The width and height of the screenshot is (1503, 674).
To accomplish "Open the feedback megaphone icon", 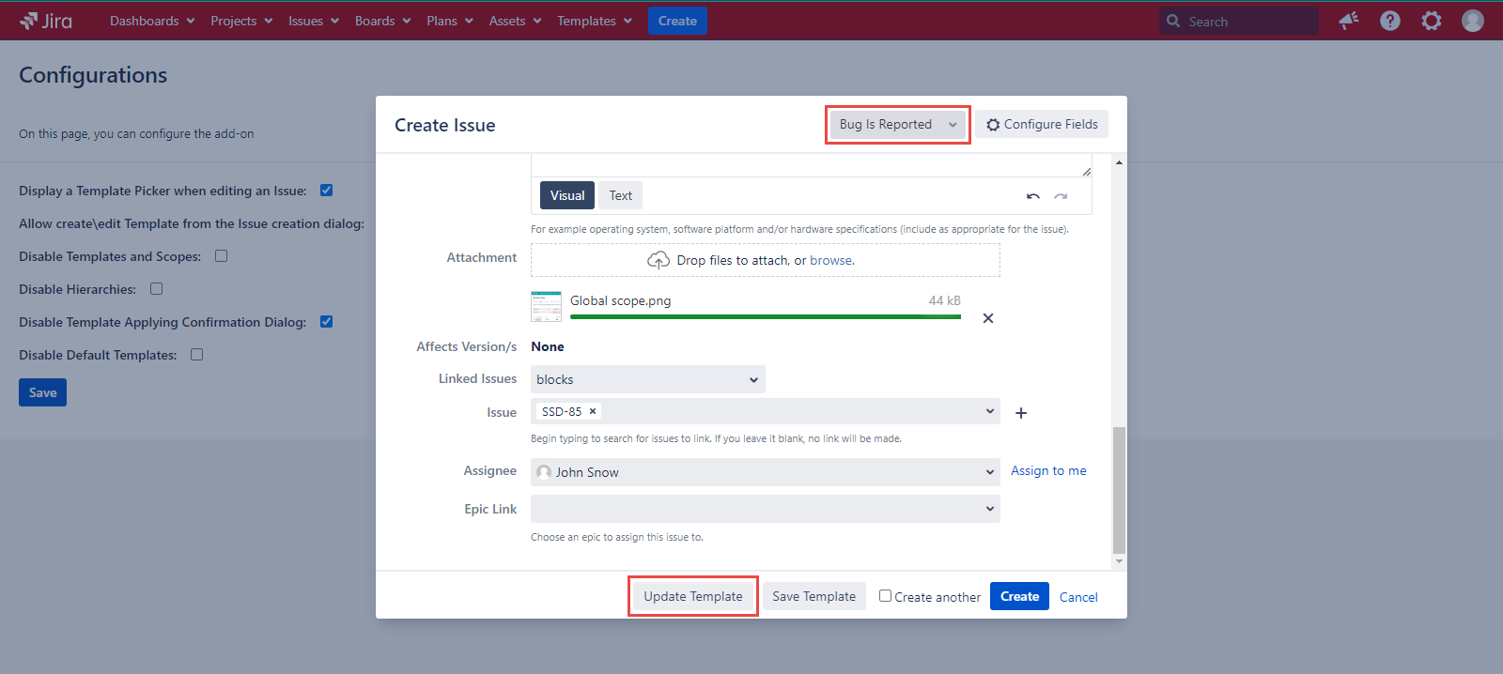I will 1349,21.
